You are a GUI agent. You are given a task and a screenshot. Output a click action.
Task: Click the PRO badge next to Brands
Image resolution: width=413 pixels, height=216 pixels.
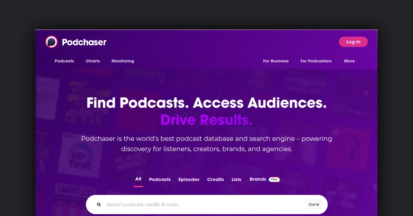(x=274, y=179)
